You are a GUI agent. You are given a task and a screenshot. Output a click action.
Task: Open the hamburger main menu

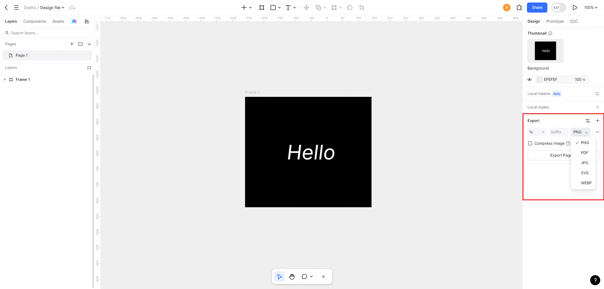[16, 8]
